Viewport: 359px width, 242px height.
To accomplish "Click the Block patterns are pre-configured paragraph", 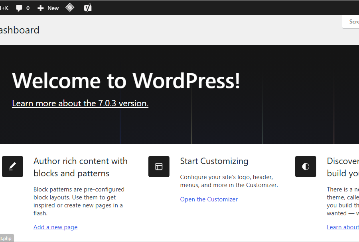I will pyautogui.click(x=79, y=201).
